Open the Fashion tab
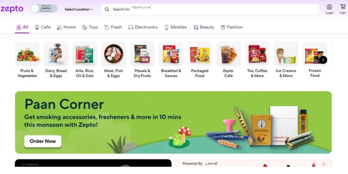Image resolution: width=348 pixels, height=174 pixels. (231, 27)
